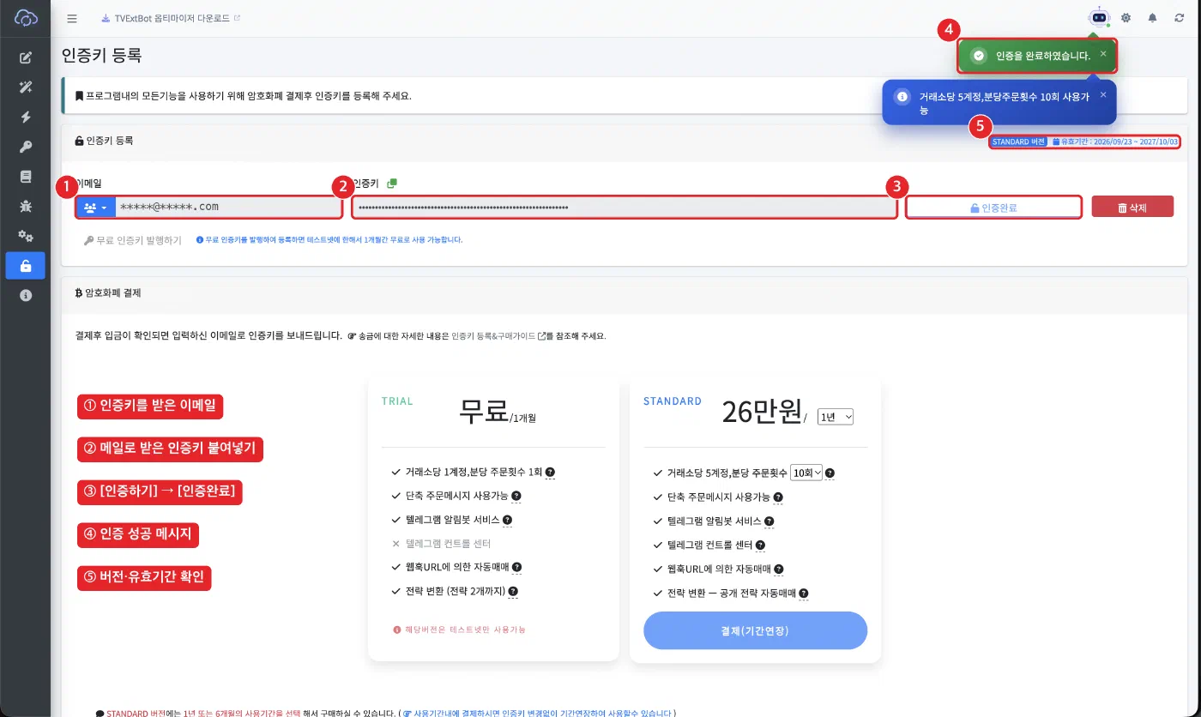
Task: Open the magic wand sidebar icon
Action: pyautogui.click(x=26, y=87)
